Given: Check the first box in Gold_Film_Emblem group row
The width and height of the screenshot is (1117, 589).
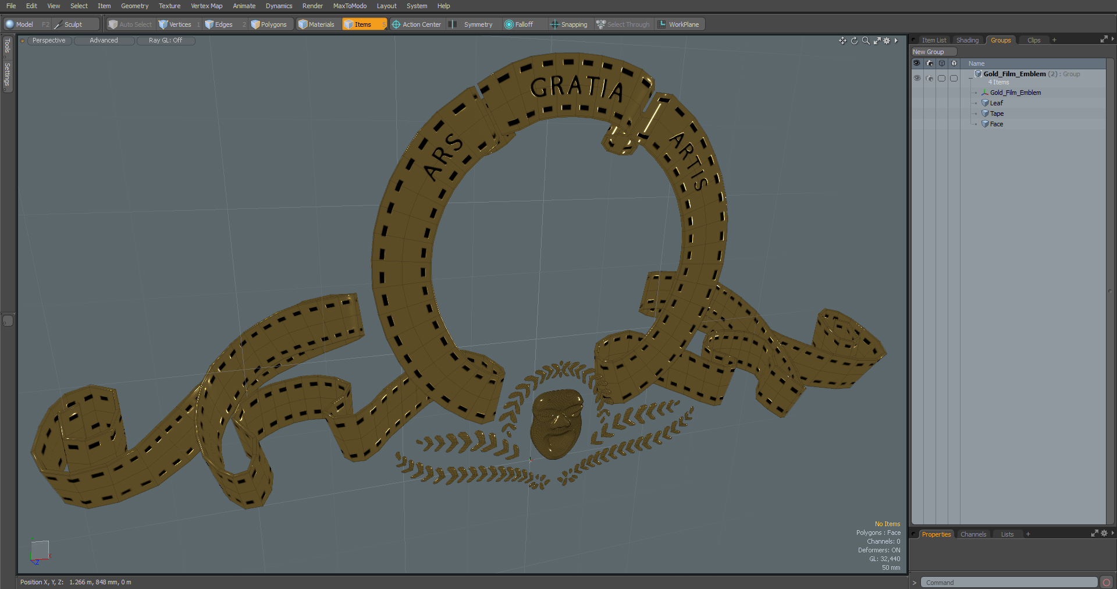Looking at the screenshot, I should coord(942,78).
